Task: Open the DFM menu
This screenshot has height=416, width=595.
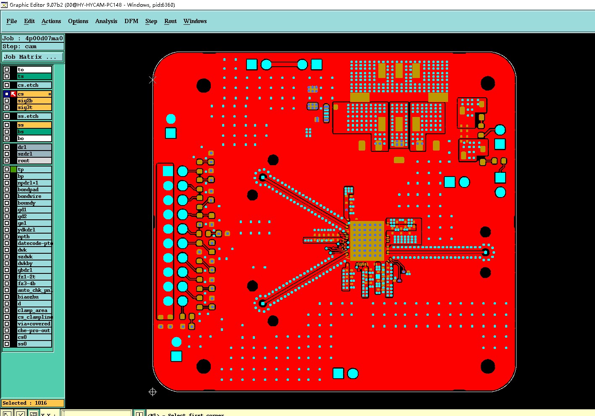Action: [x=131, y=21]
